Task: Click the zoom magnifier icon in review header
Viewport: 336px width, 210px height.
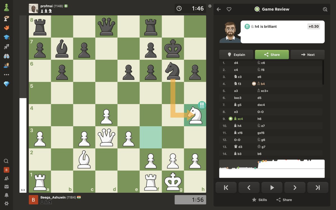Action: [325, 9]
